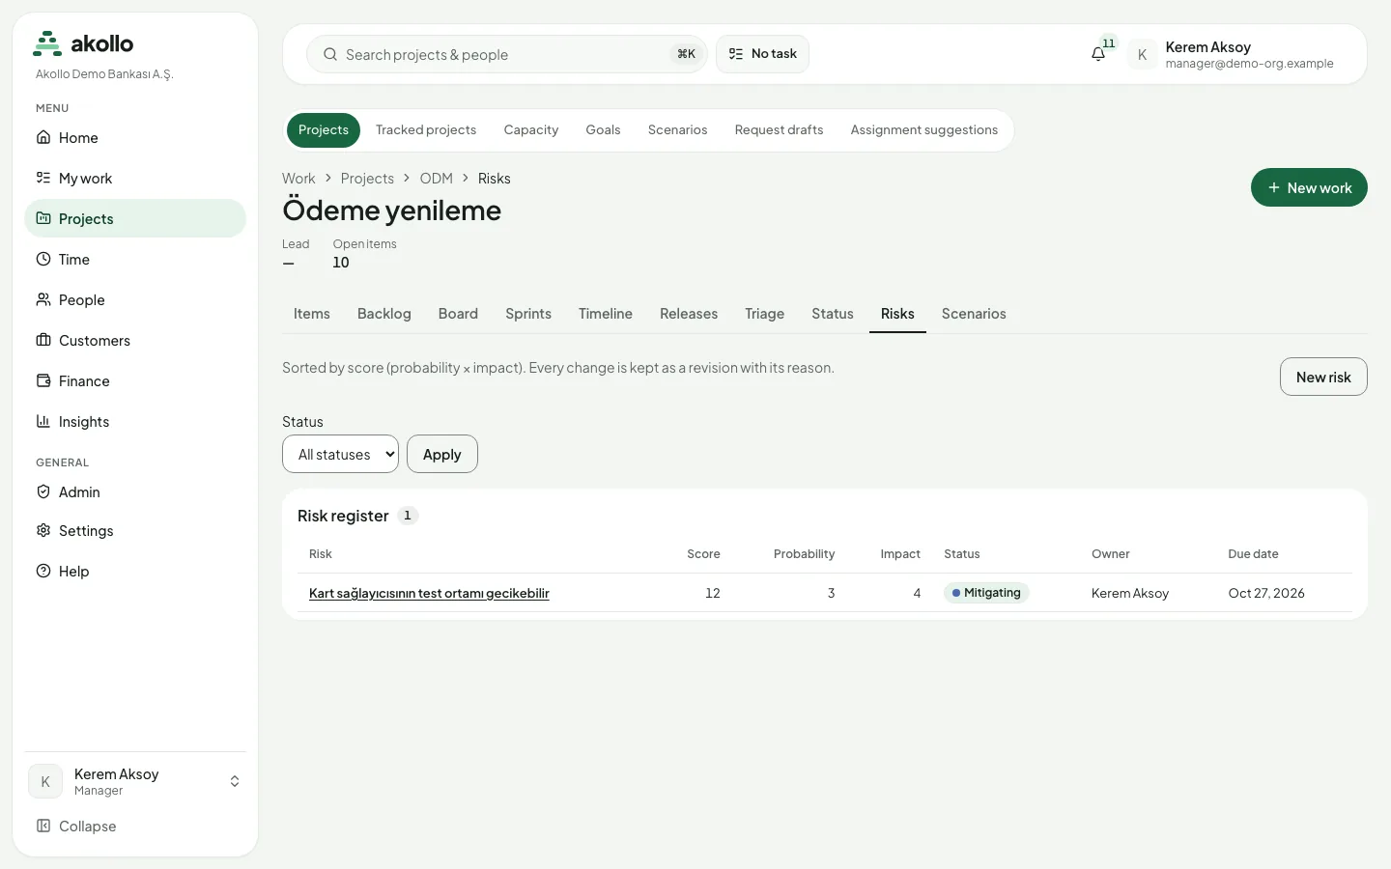Click the Insights chart icon
The height and width of the screenshot is (869, 1391).
click(43, 421)
